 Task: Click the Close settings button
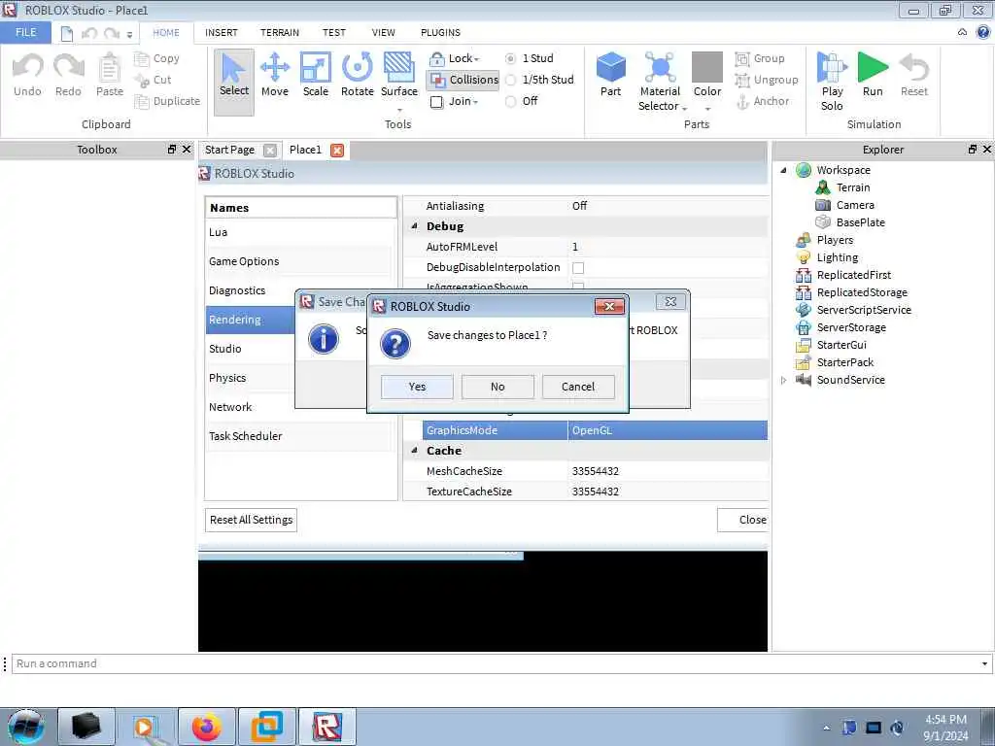pyautogui.click(x=743, y=521)
